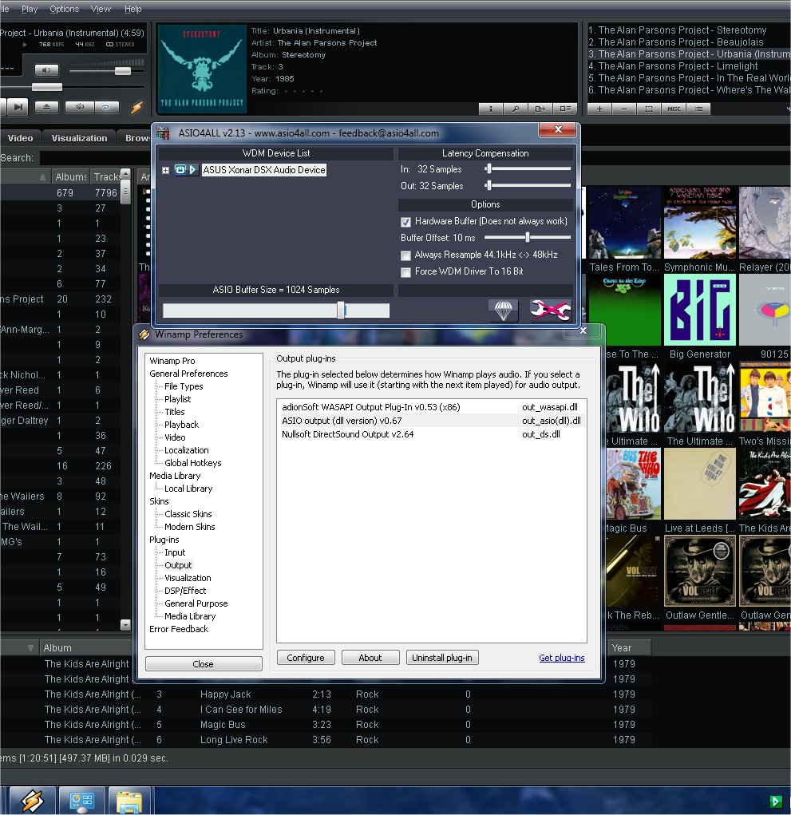This screenshot has height=815, width=791.
Task: Toggle shuffle playback button
Action: (x=80, y=107)
